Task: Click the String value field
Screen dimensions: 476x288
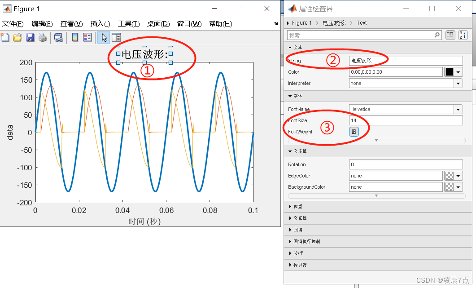Action: coord(406,61)
